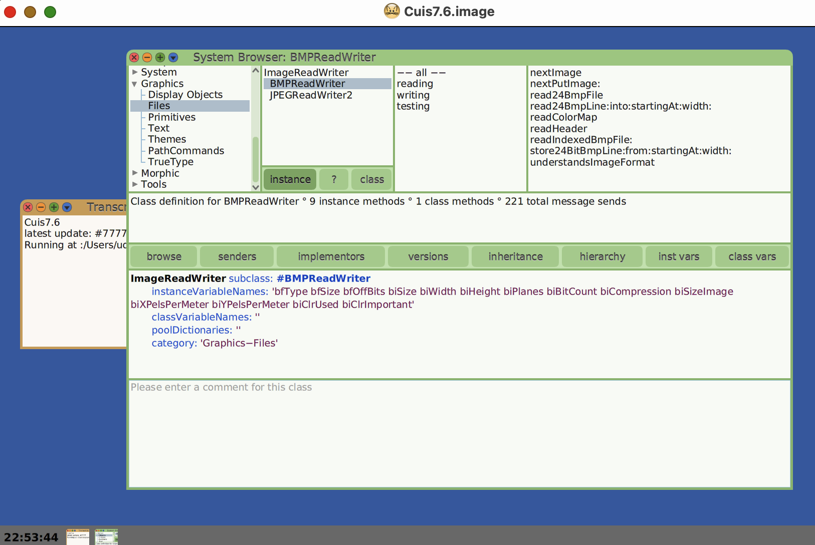
Task: Open the understandsImageFormat method
Action: [592, 162]
